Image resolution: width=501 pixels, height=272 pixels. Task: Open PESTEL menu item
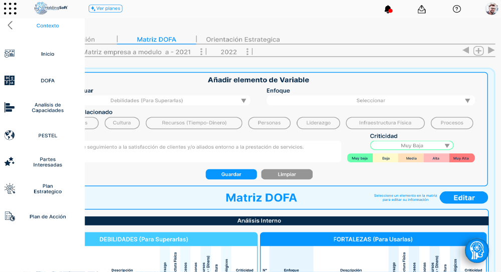tap(48, 136)
